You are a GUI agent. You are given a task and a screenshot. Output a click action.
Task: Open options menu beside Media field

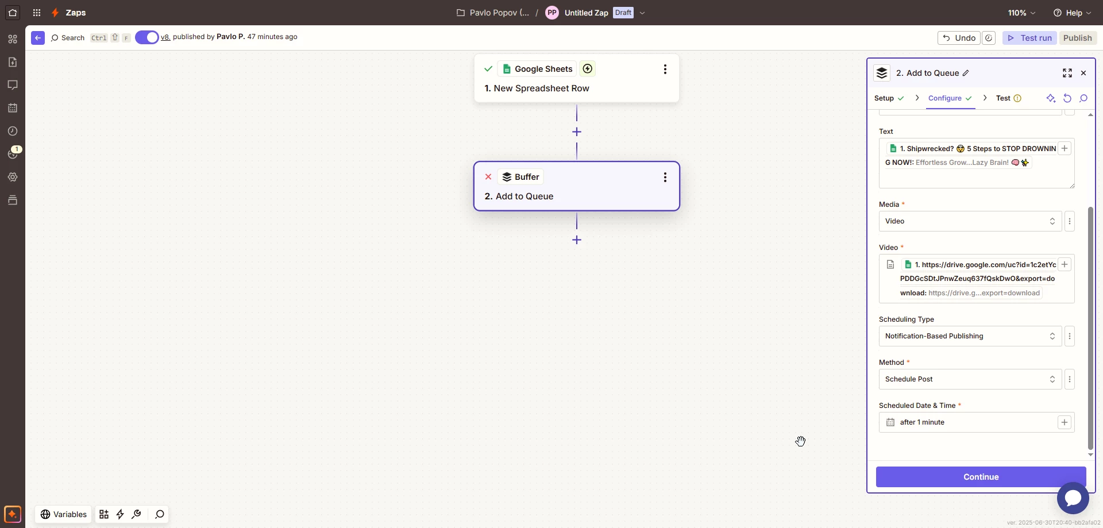(x=1070, y=221)
